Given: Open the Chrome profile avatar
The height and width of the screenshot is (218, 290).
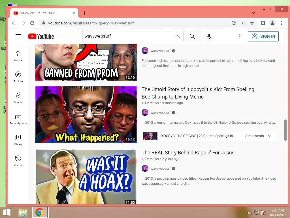Looking at the screenshot, I should [272, 23].
